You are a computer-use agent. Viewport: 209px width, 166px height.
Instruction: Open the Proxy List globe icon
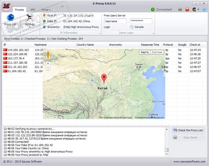click(x=11, y=18)
